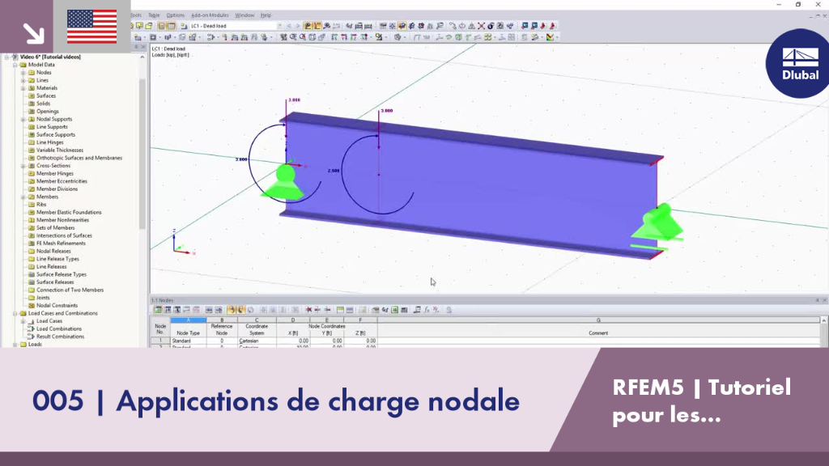Collapse the Model Data tree node
829x466 pixels.
click(15, 65)
